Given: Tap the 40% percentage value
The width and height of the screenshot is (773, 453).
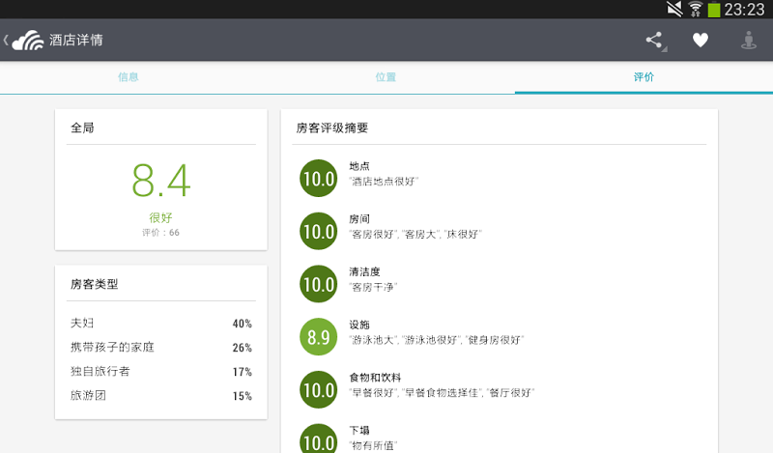Looking at the screenshot, I should [243, 324].
